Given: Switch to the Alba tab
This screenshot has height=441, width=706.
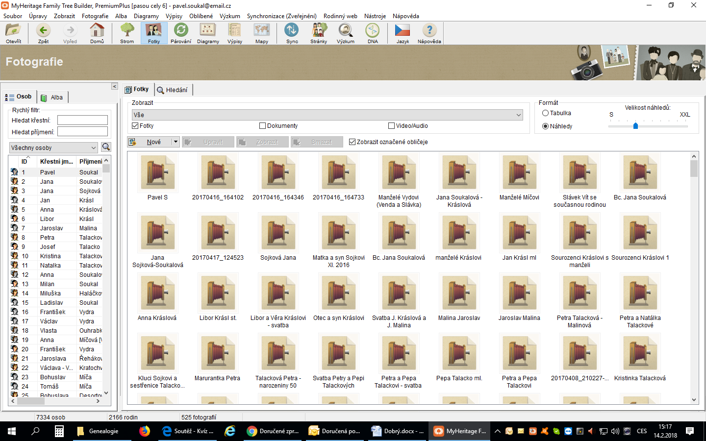Looking at the screenshot, I should 52,98.
